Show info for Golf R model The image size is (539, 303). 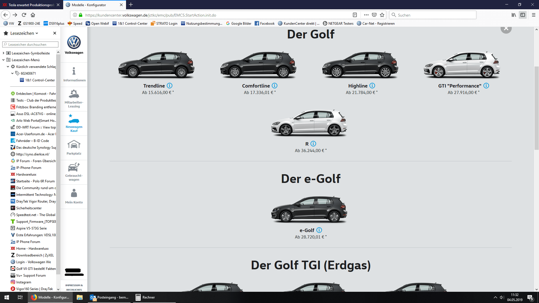(313, 144)
